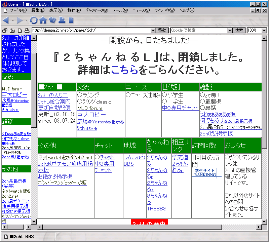
Task: Click sidebar horizontal scroll-right arrow
Action: (29, 227)
